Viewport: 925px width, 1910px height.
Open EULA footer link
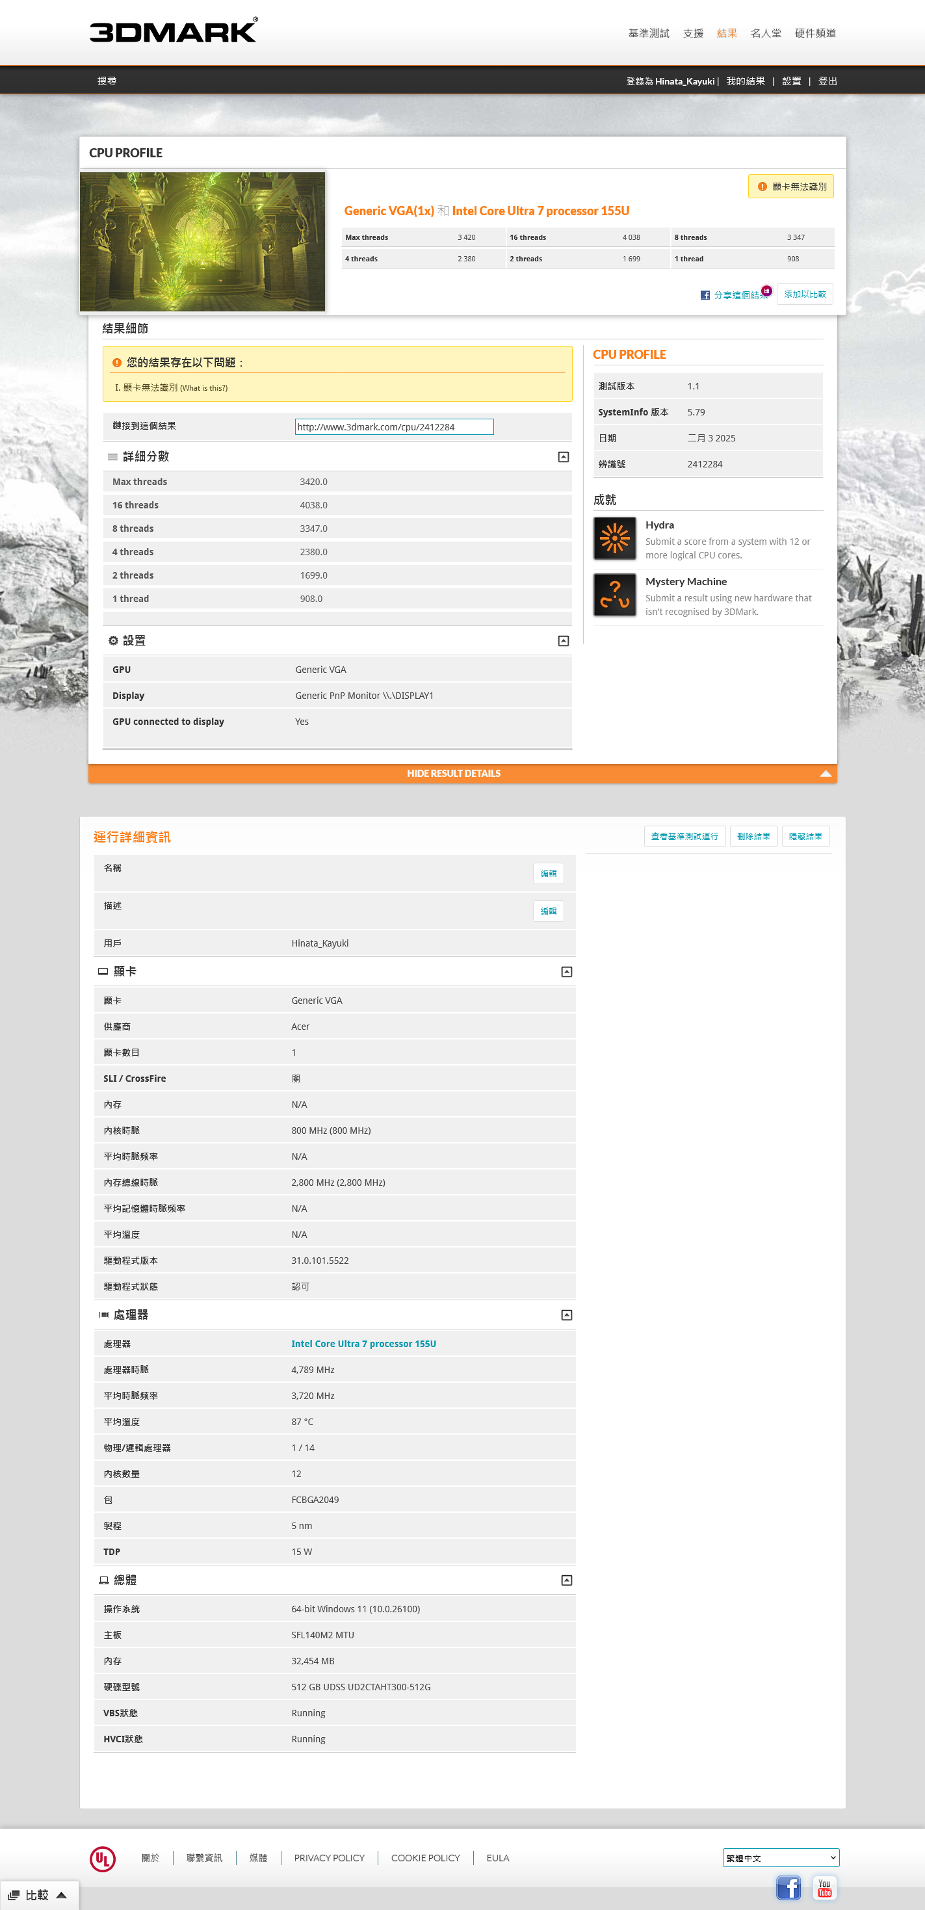point(497,1857)
